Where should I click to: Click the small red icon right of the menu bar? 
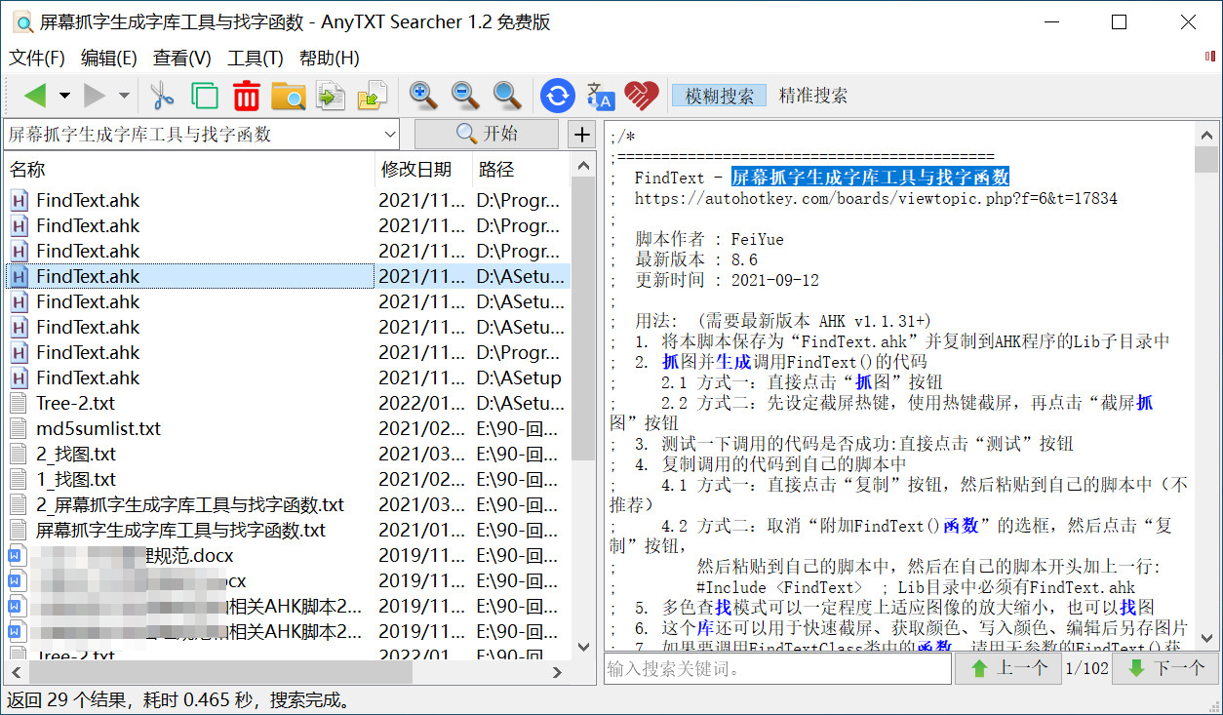(1210, 58)
